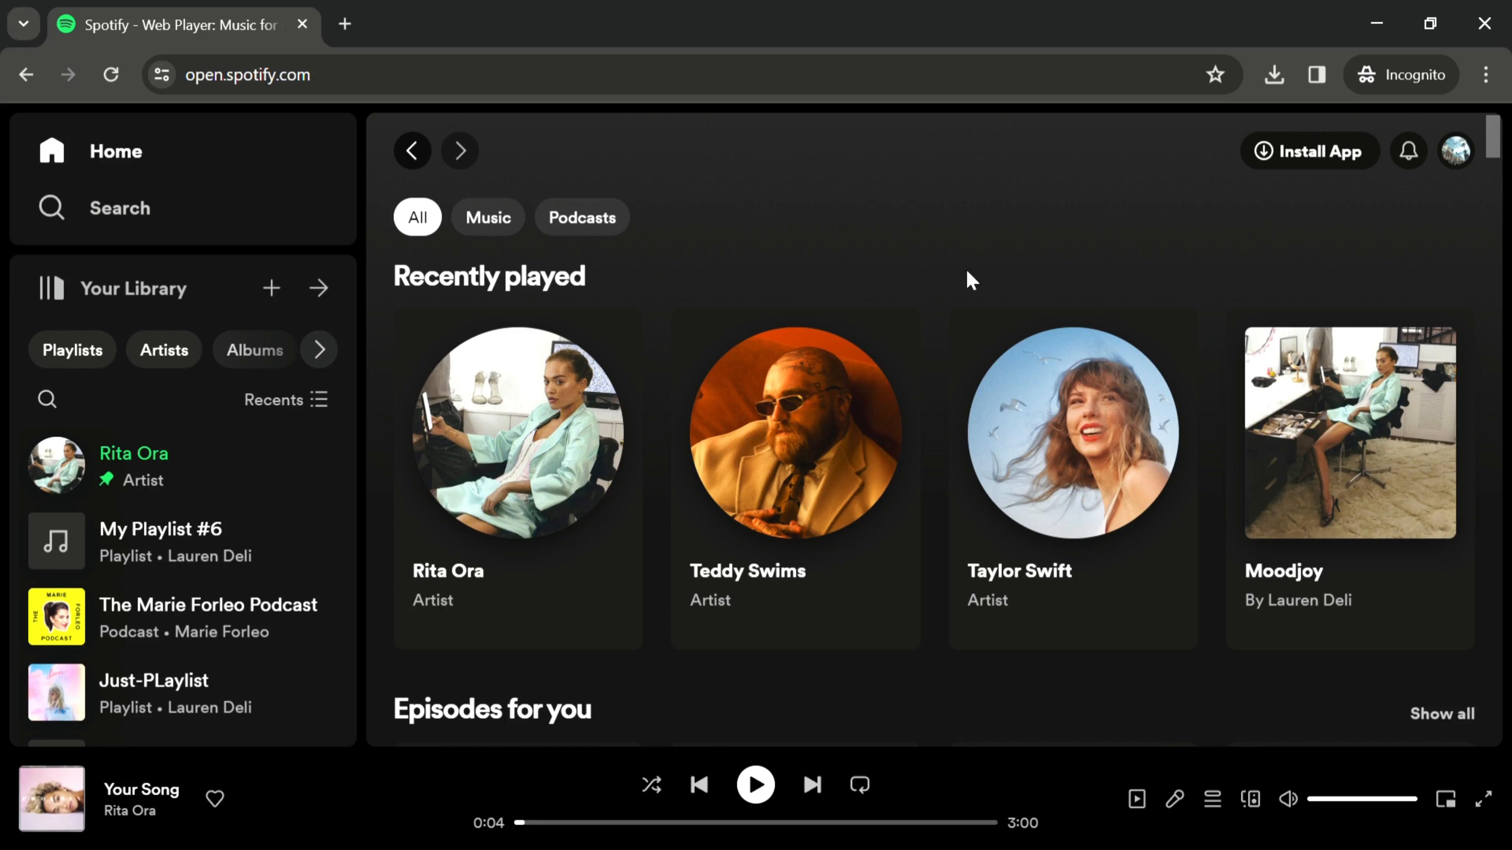Expand Your Library with arrow button

tap(320, 288)
